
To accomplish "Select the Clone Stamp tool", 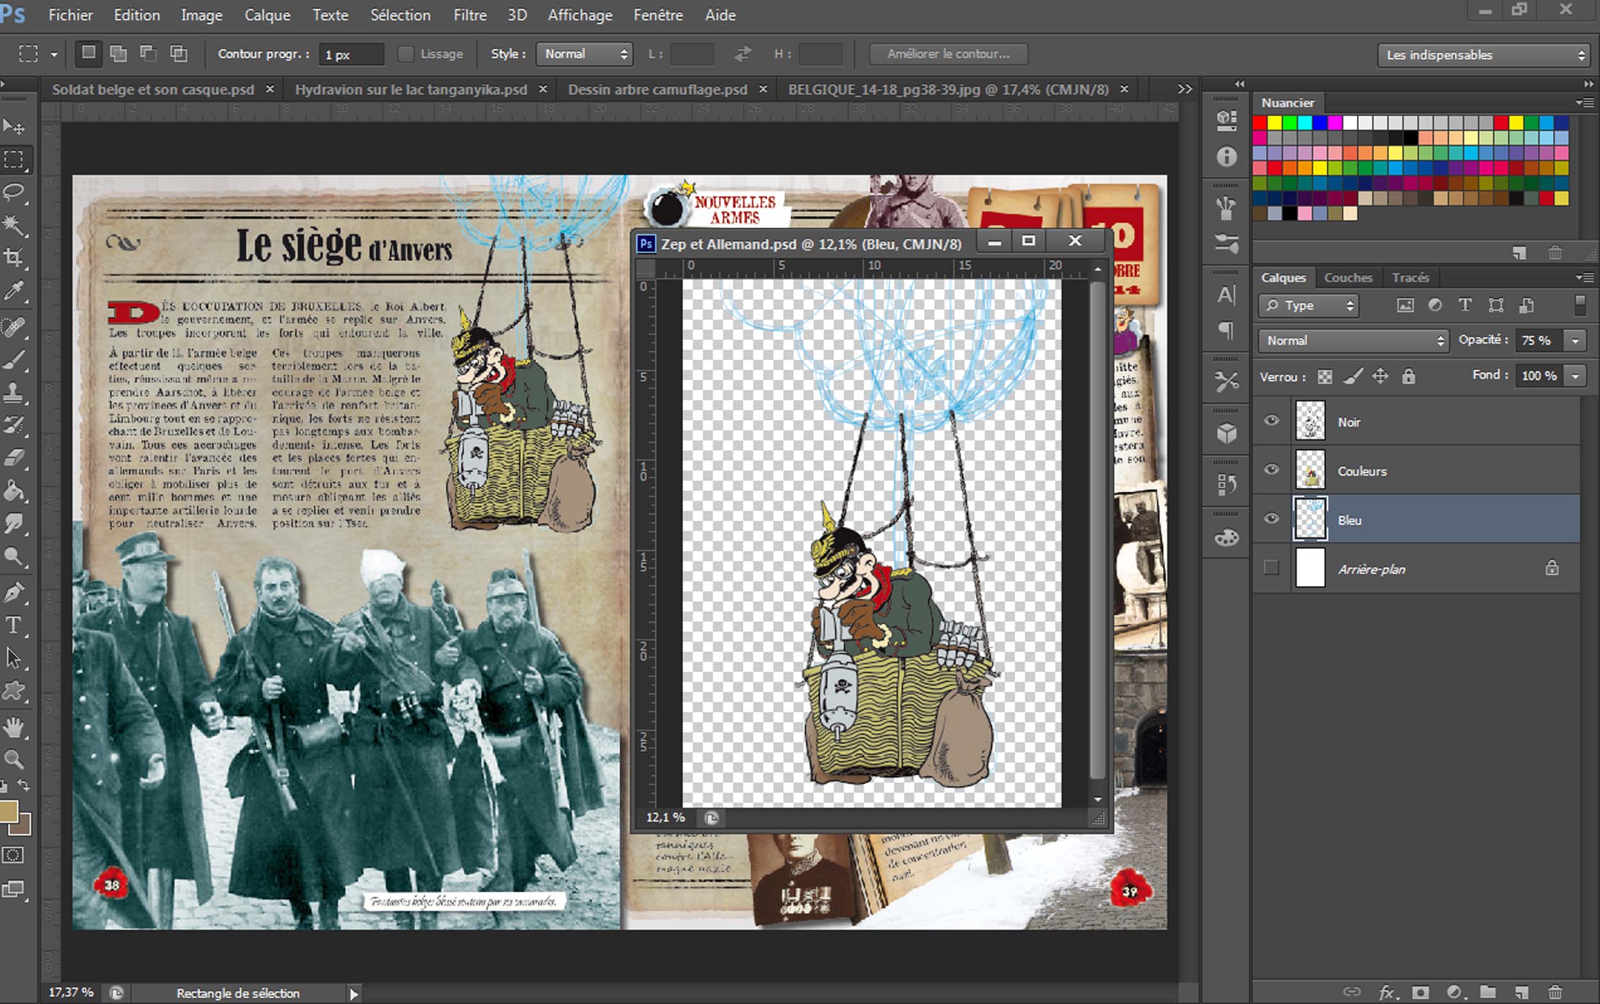I will click(x=13, y=392).
